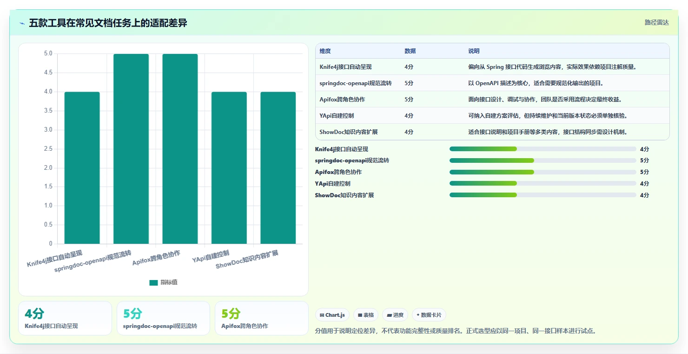
Task: Click the Knife4j接口自动呈现 x-axis label under the chart
Action: (x=55, y=259)
